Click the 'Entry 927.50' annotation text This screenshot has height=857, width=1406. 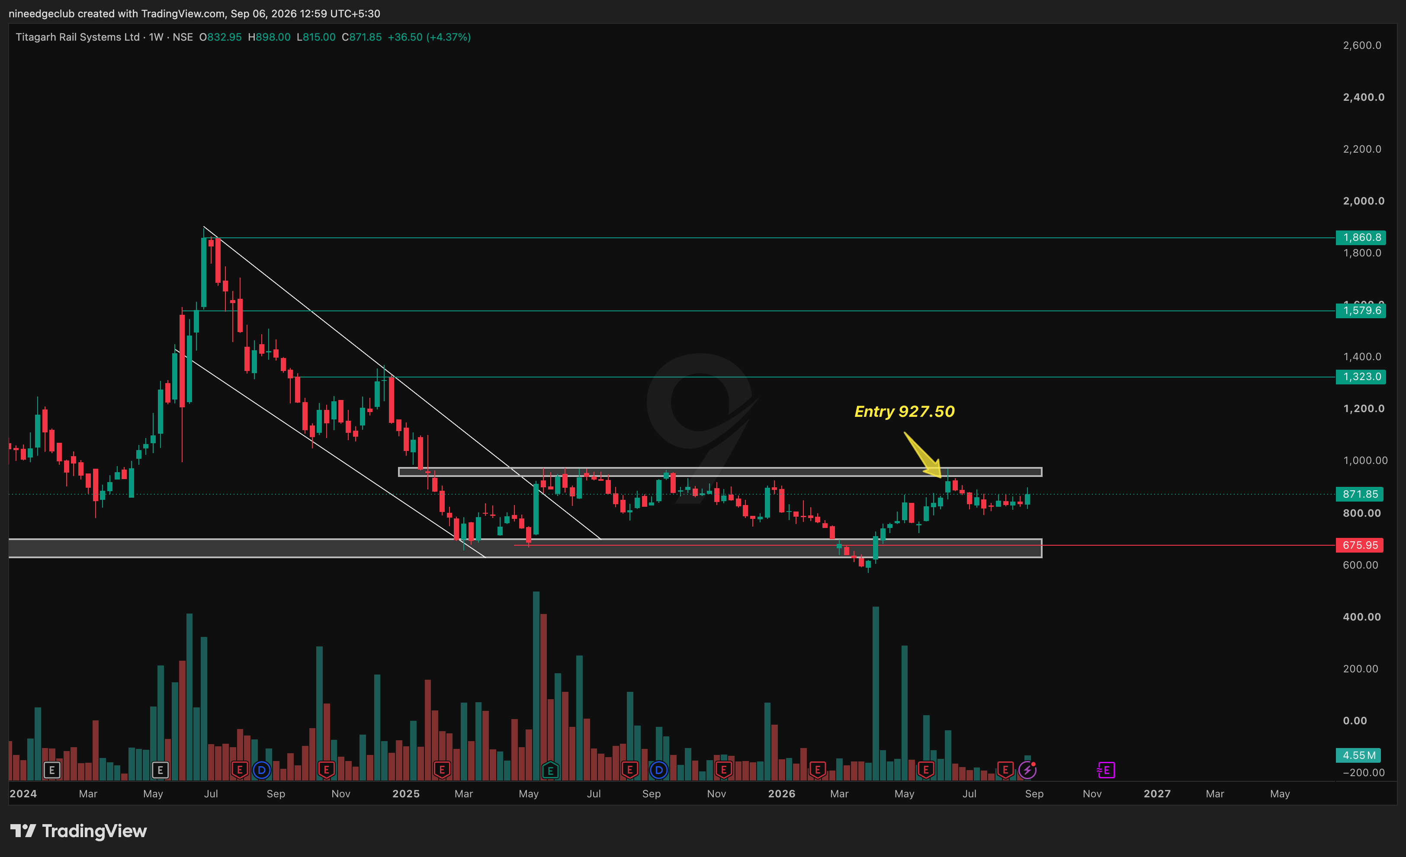point(905,412)
